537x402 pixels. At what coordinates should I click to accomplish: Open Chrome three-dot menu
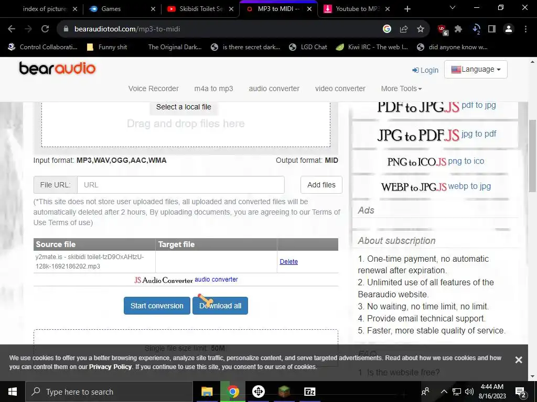(x=525, y=29)
